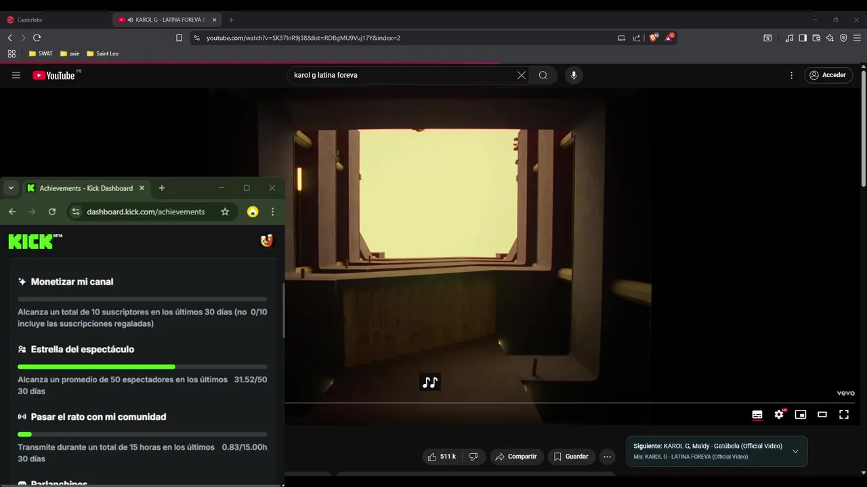Click into the YouTube search field
Screen dimensions: 867x487
coord(402,75)
